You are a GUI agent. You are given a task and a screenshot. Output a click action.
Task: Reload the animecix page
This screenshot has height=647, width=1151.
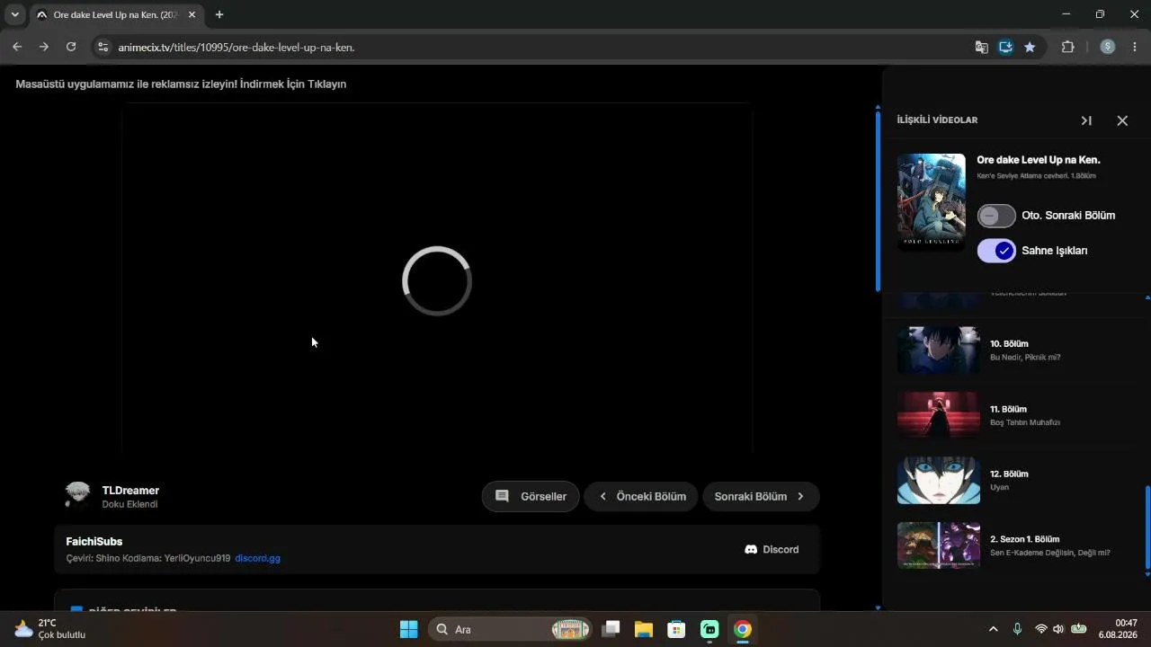(x=71, y=47)
